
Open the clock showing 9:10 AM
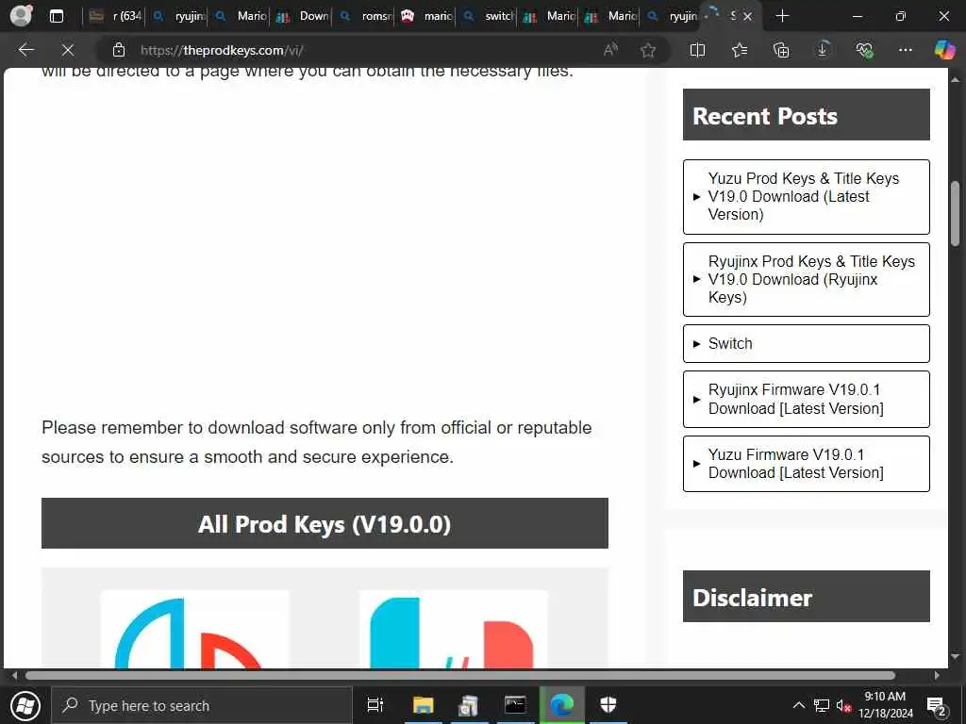(x=885, y=705)
